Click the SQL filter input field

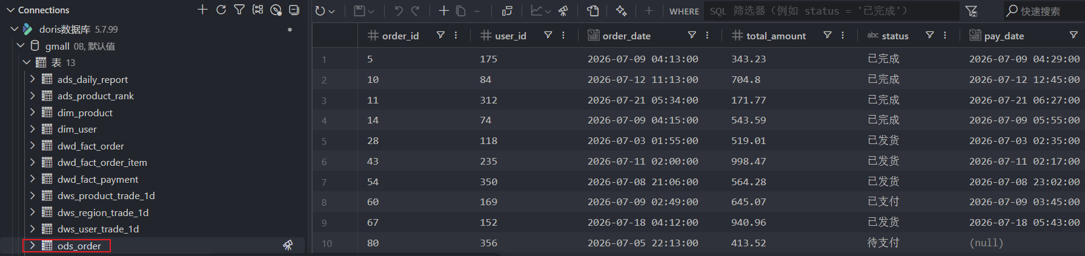click(831, 11)
